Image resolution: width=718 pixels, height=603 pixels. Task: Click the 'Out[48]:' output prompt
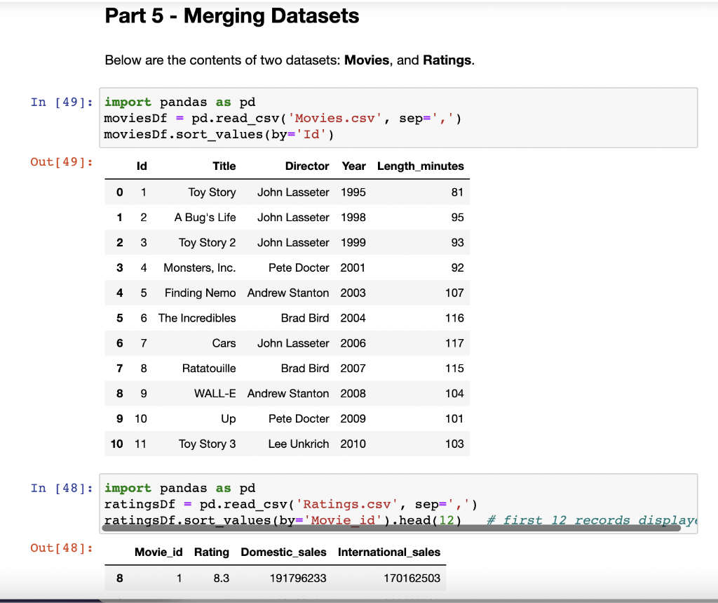pyautogui.click(x=62, y=548)
